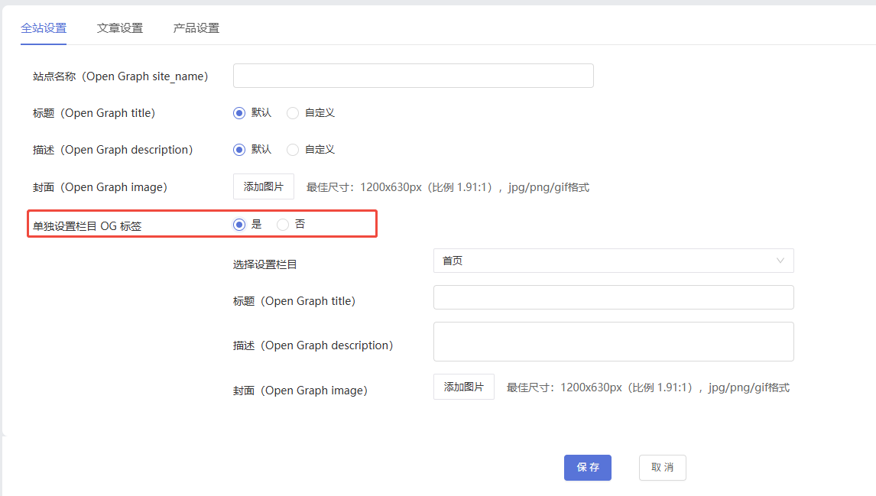Choose 自定义 for the top 标题 Open Graph title
This screenshot has width=876, height=496.
[293, 113]
